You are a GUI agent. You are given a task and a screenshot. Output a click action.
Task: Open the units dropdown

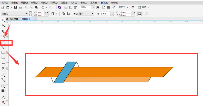(86, 14)
